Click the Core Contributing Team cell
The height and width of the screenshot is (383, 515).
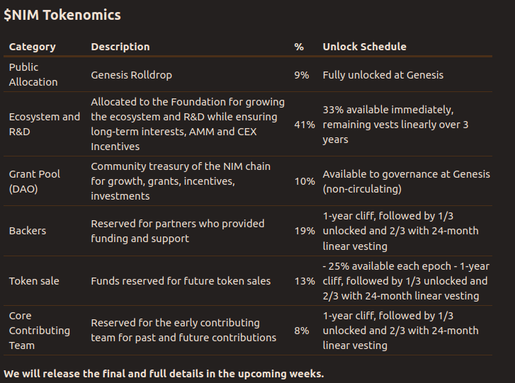tap(39, 331)
